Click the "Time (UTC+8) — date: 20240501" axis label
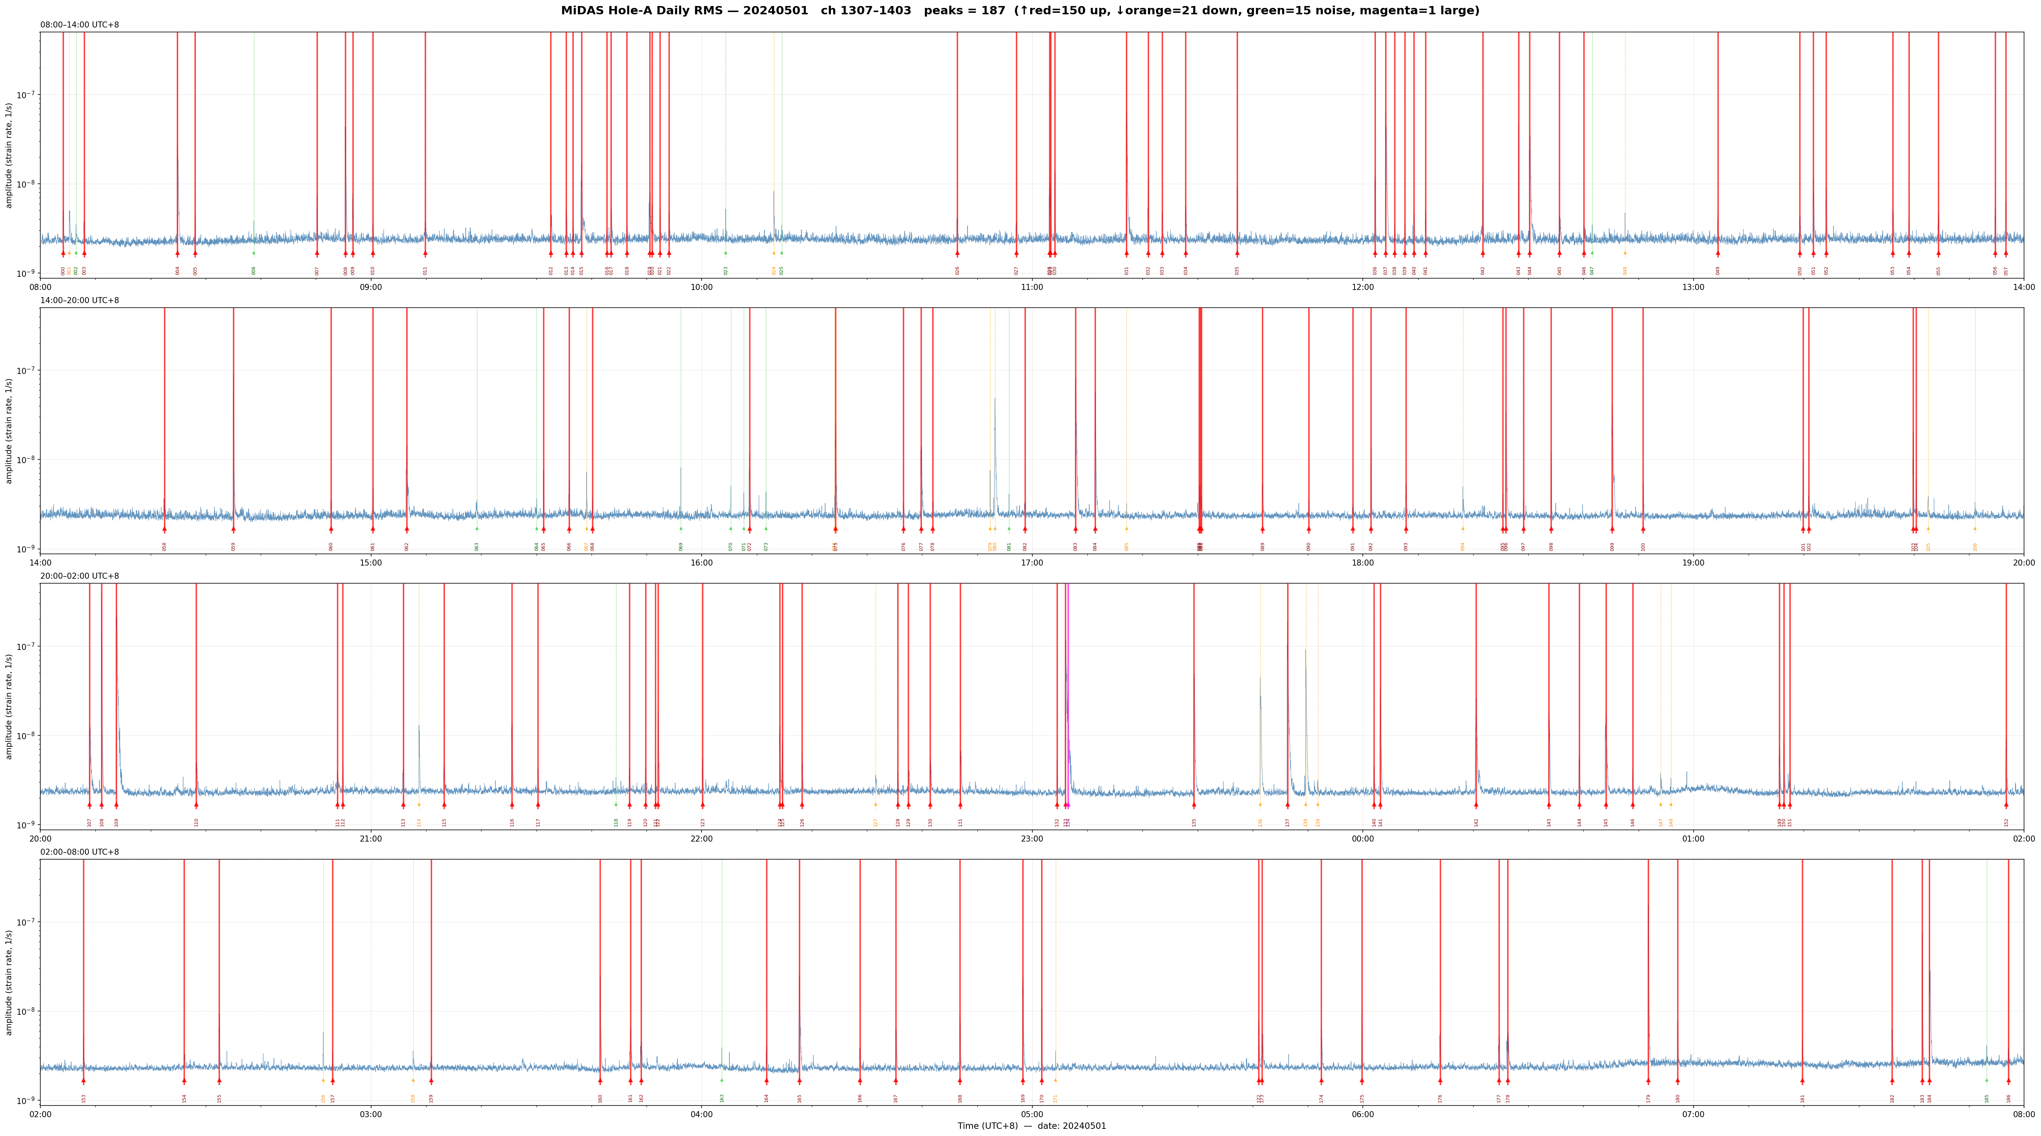 coord(1032,1126)
